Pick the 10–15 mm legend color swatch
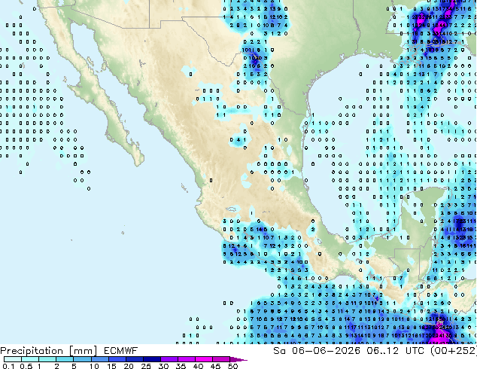Screen dimensions: 477x369 99,359
